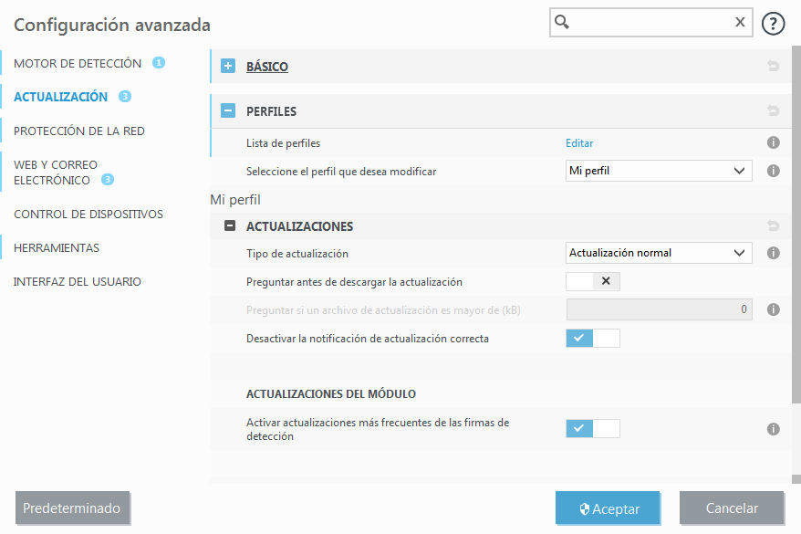Viewport: 801px width, 534px height.
Task: Collapse the Perfiles section
Action: tap(229, 111)
